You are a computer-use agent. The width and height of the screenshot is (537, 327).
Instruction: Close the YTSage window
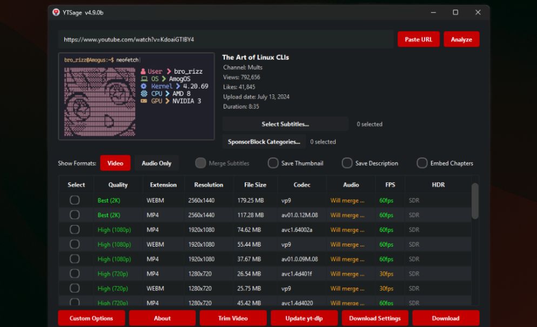tap(478, 12)
